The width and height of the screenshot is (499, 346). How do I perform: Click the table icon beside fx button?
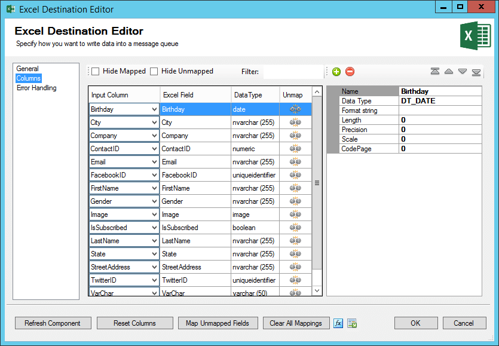pyautogui.click(x=352, y=323)
